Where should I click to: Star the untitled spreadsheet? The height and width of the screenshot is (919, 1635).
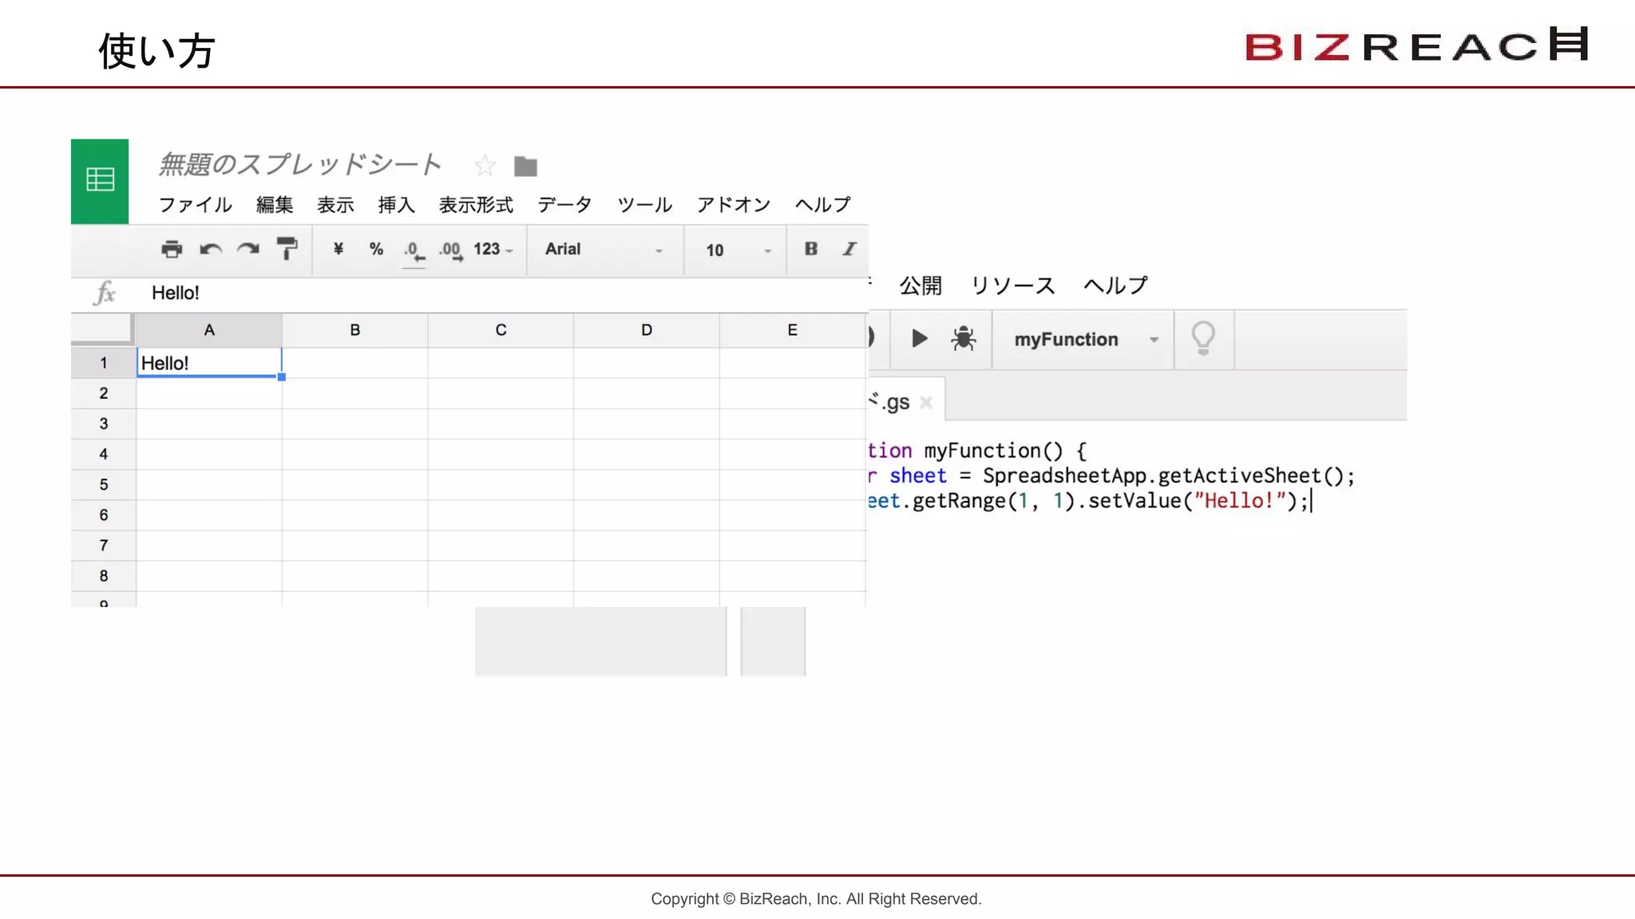pyautogui.click(x=485, y=166)
